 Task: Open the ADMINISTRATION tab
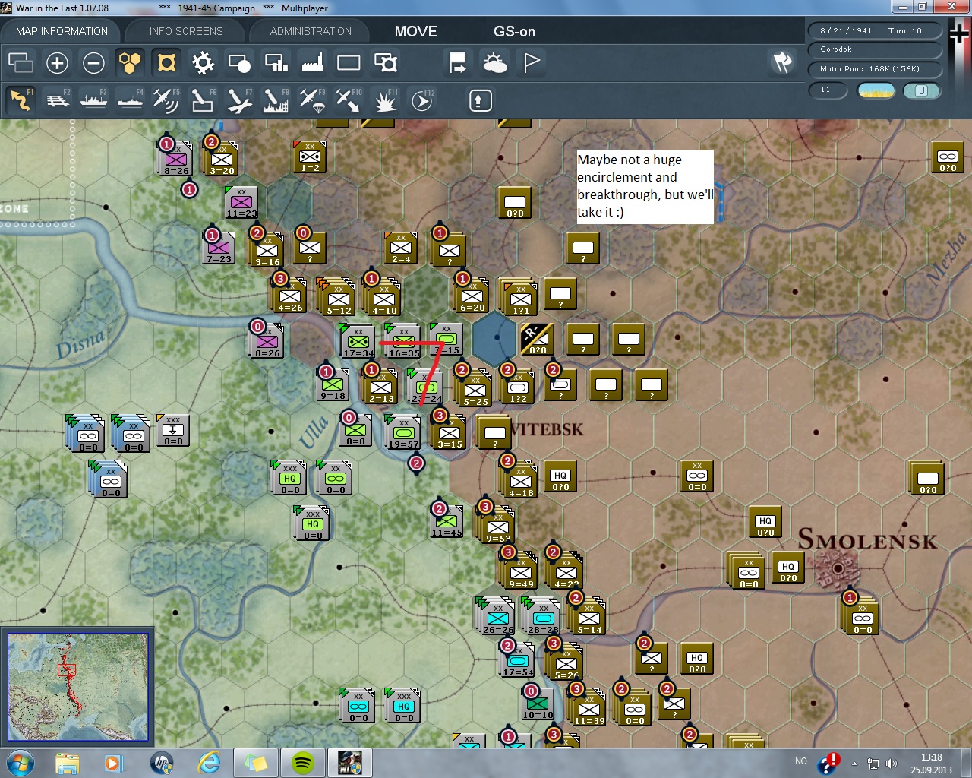click(x=311, y=31)
